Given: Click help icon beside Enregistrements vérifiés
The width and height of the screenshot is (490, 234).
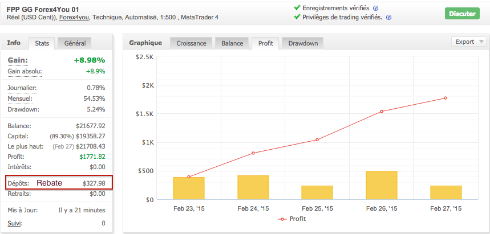Looking at the screenshot, I should pyautogui.click(x=375, y=9).
